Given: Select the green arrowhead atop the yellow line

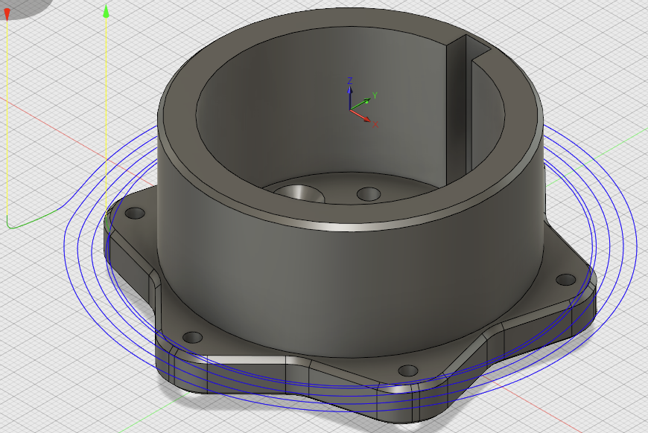Looking at the screenshot, I should pyautogui.click(x=107, y=11).
